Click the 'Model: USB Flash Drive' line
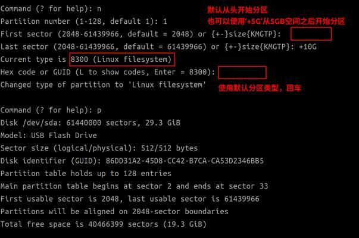 coord(49,136)
